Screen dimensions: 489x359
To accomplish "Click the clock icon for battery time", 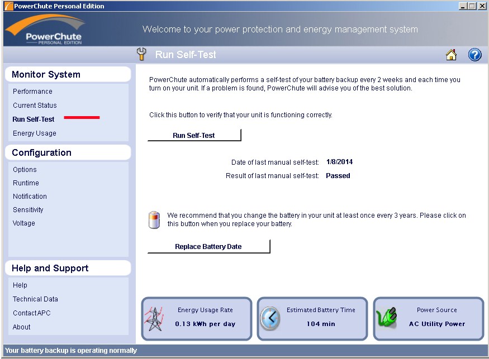I will [x=270, y=318].
